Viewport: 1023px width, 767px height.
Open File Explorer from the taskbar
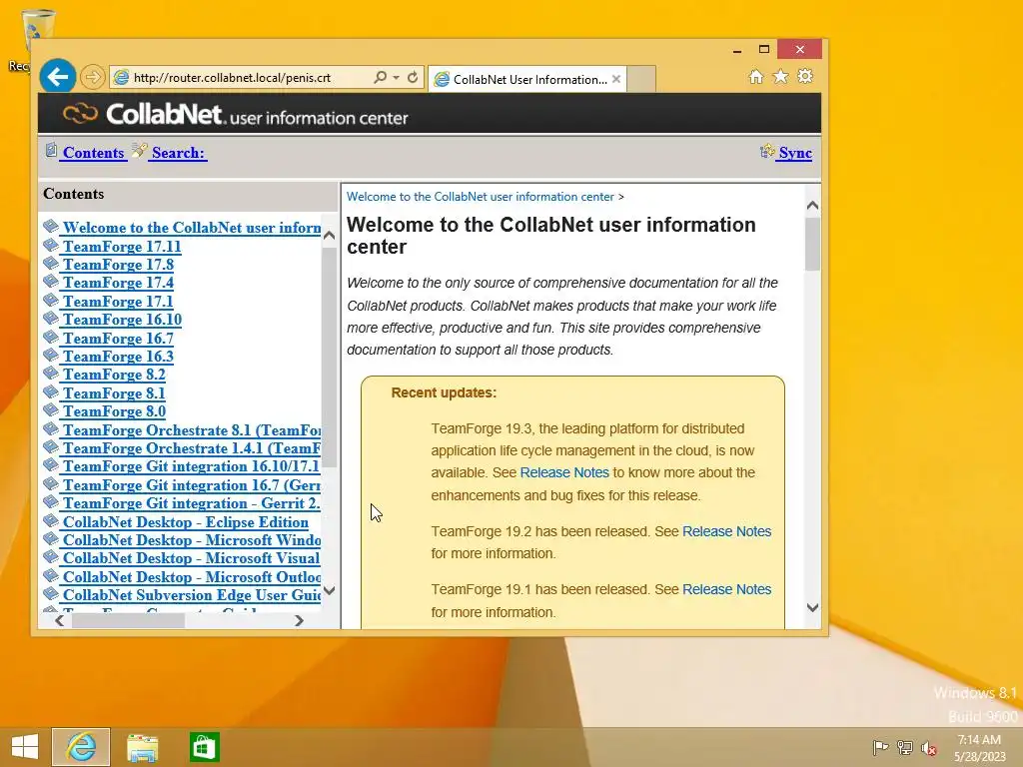tap(142, 747)
